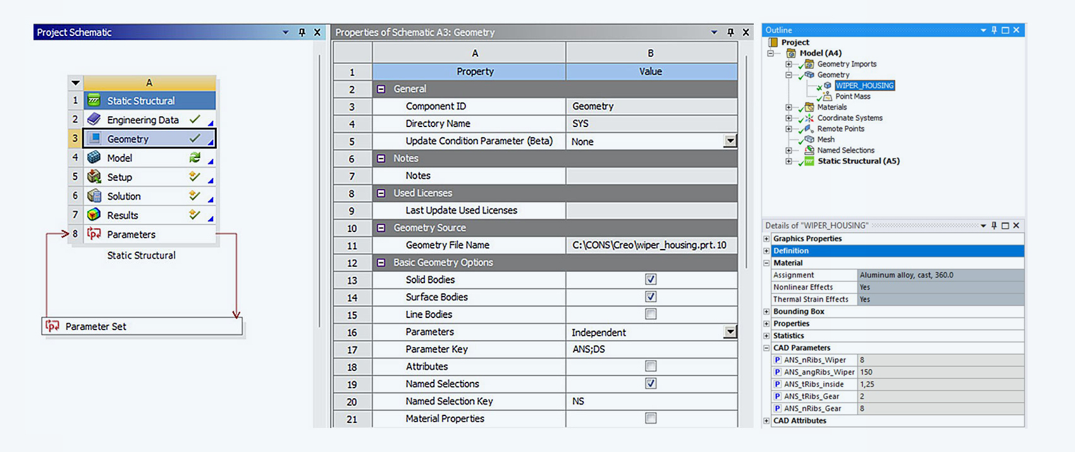Pin the Properties of Schematic panel
This screenshot has width=1075, height=452.
730,32
